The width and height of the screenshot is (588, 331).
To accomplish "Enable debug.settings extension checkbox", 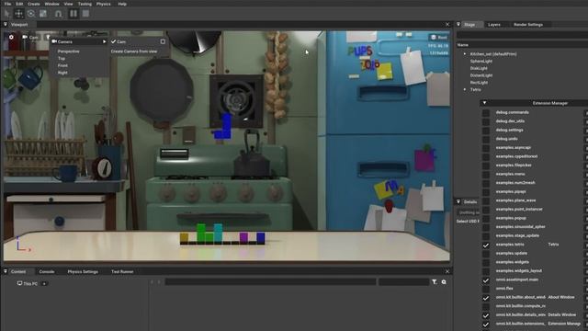I will (486, 131).
